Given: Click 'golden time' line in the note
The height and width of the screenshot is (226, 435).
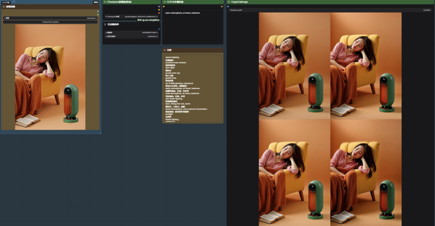Looking at the screenshot, I should [x=171, y=78].
